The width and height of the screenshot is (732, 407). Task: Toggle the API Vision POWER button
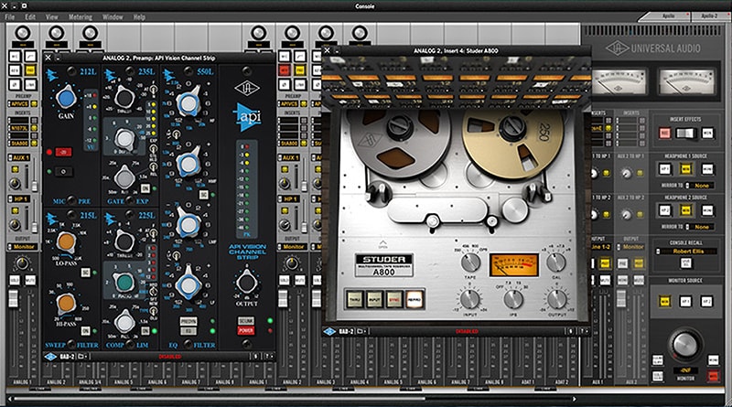click(x=246, y=330)
